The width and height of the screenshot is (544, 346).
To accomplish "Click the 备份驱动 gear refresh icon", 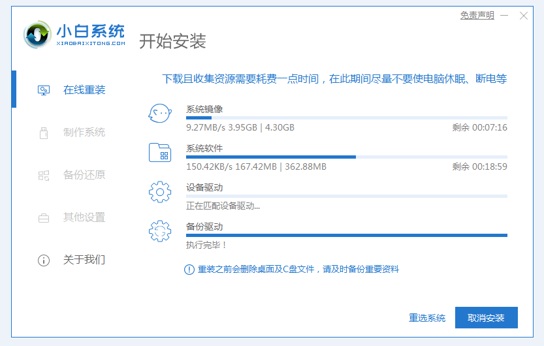I will point(160,232).
